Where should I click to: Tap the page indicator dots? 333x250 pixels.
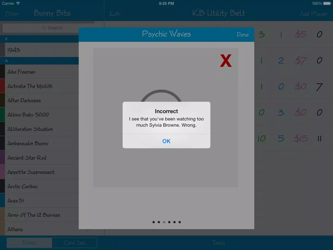click(x=167, y=222)
